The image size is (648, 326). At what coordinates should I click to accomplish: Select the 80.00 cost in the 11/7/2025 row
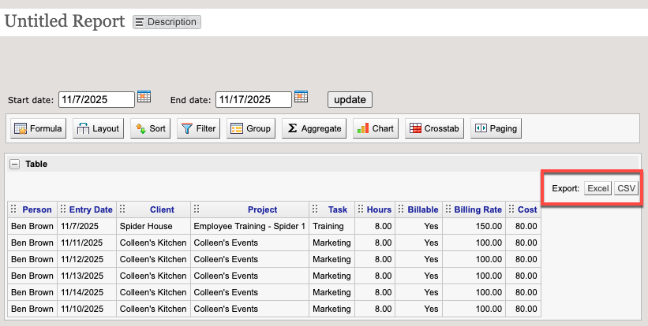(523, 226)
